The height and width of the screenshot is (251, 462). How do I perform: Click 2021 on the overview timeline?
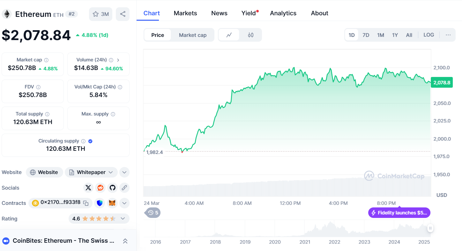pyautogui.click(x=305, y=242)
